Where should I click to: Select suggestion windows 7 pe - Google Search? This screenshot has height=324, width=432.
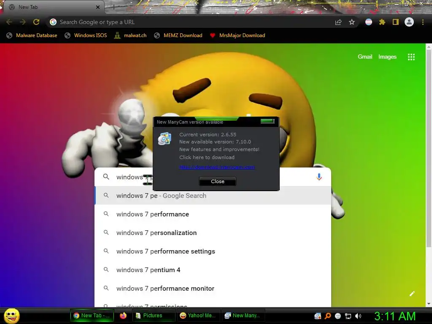pyautogui.click(x=213, y=196)
